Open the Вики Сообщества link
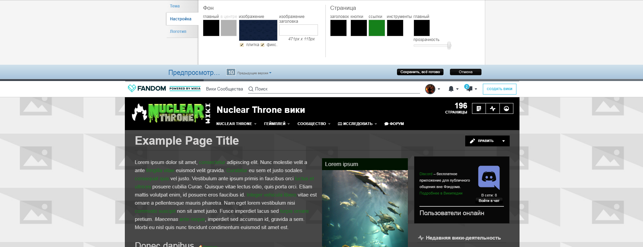The height and width of the screenshot is (247, 643). click(224, 89)
